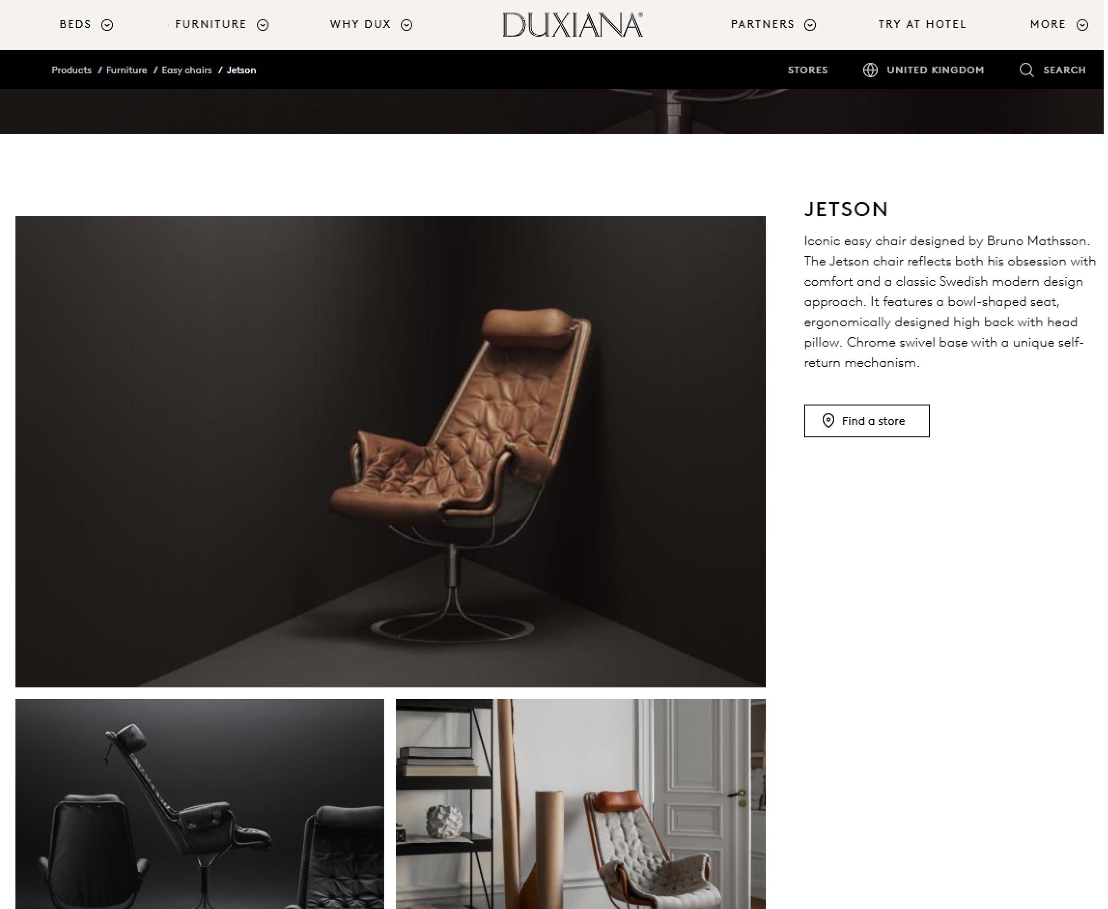Open the black Jetson chairs photo

click(x=199, y=804)
